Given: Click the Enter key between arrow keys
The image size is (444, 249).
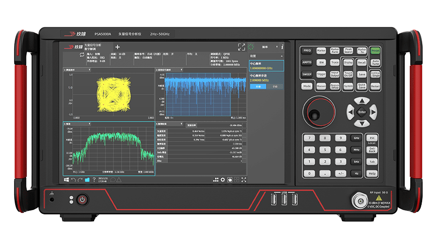Looking at the screenshot, I should click(362, 112).
